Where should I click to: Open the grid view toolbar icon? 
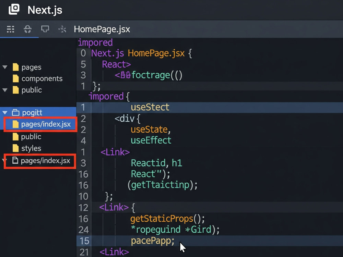pyautogui.click(x=10, y=29)
